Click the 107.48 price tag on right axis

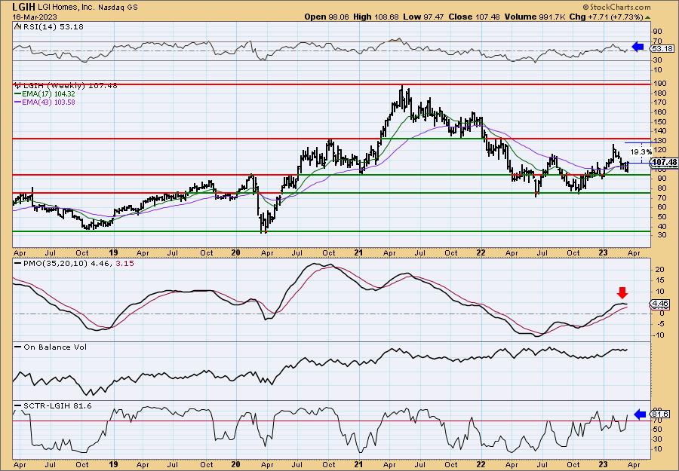pyautogui.click(x=664, y=162)
